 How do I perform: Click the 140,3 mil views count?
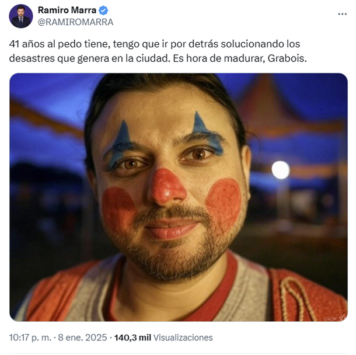[132, 337]
